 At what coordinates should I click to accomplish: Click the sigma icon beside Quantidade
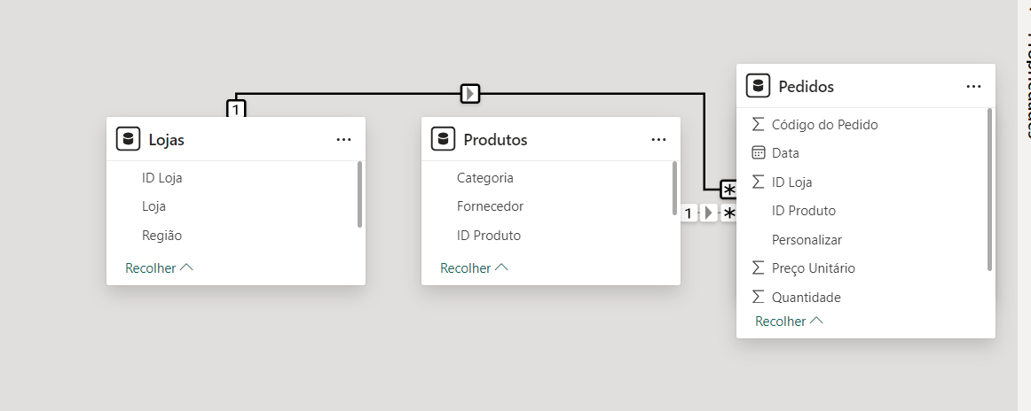[x=758, y=297]
